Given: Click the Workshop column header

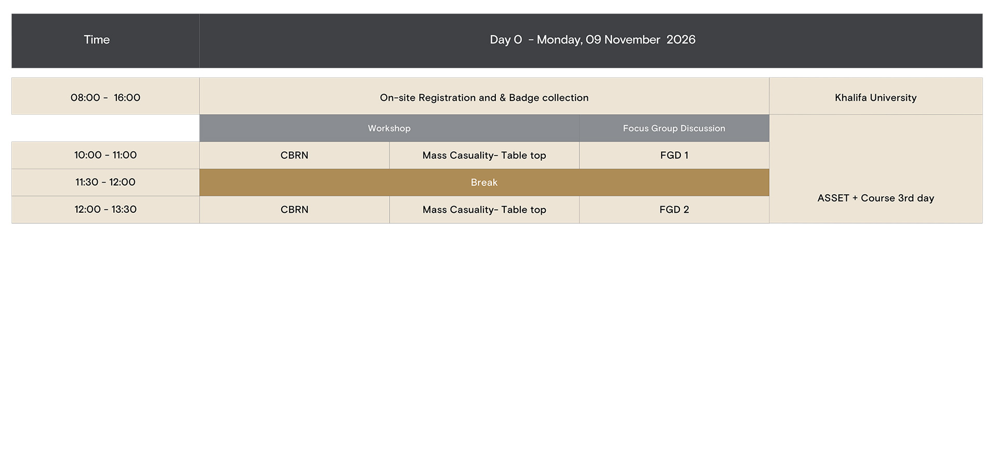Looking at the screenshot, I should pos(389,128).
